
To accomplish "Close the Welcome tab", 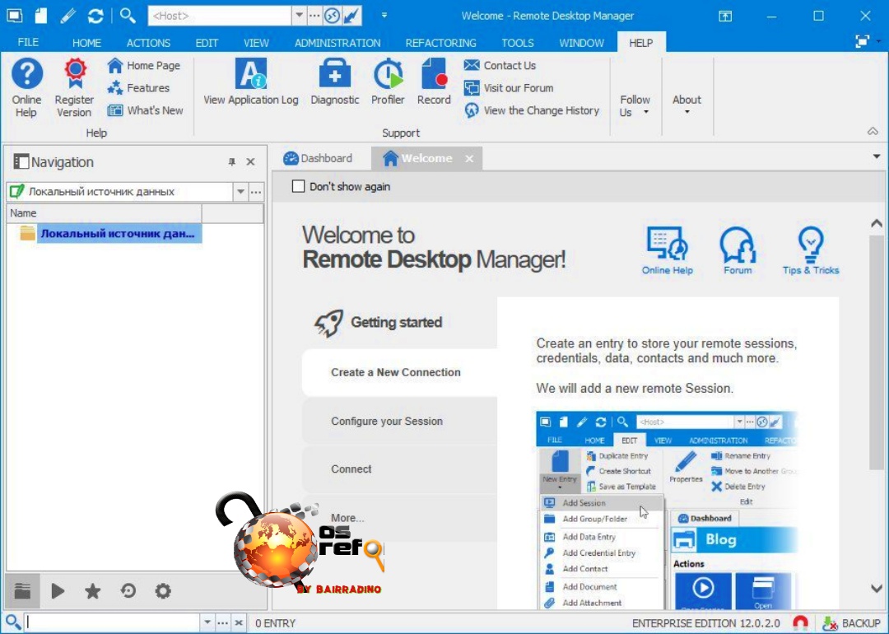I will click(469, 159).
